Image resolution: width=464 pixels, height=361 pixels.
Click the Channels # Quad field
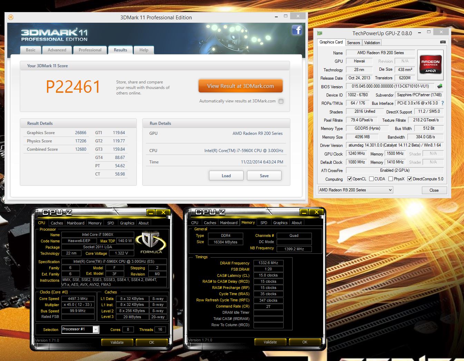pos(294,235)
